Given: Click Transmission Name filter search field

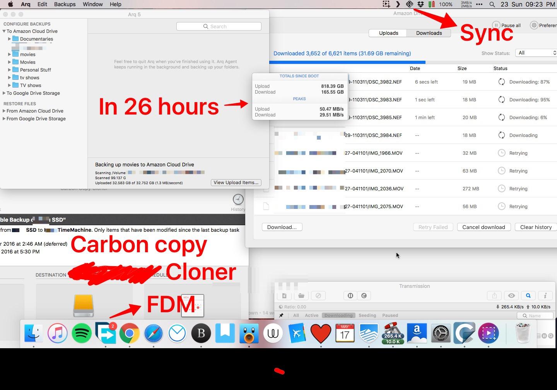Looking at the screenshot, I should [x=535, y=316].
